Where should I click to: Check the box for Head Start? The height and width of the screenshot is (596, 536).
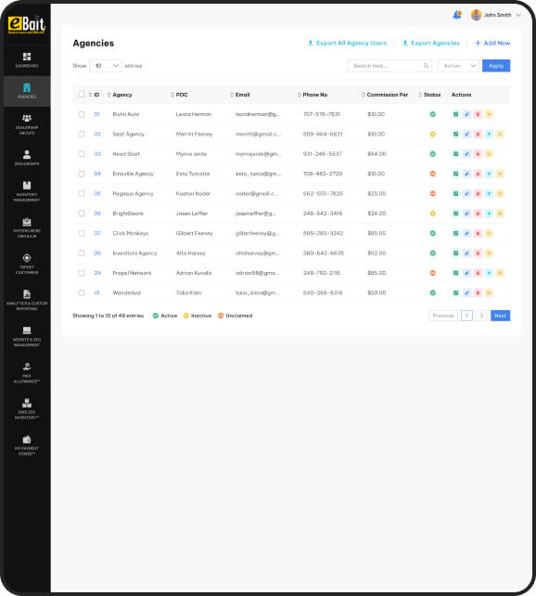pyautogui.click(x=82, y=153)
